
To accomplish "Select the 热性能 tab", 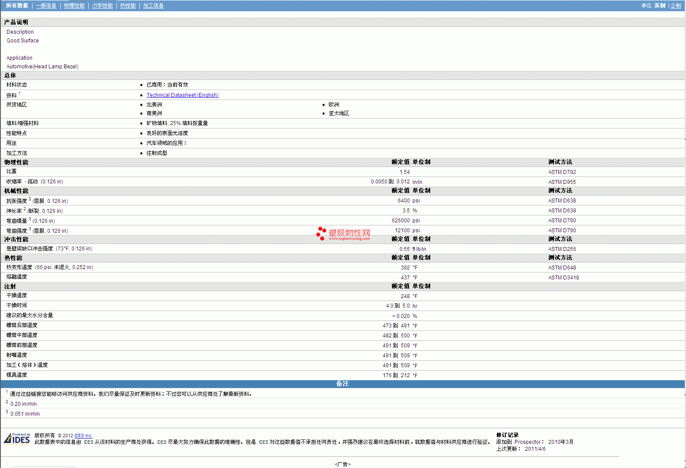I will 128,6.
